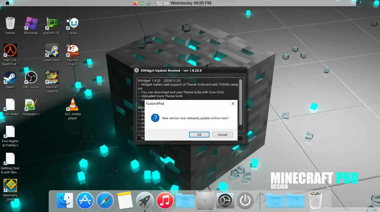
Task: Click OK in the XLaunchPad update prompt
Action: pos(199,135)
